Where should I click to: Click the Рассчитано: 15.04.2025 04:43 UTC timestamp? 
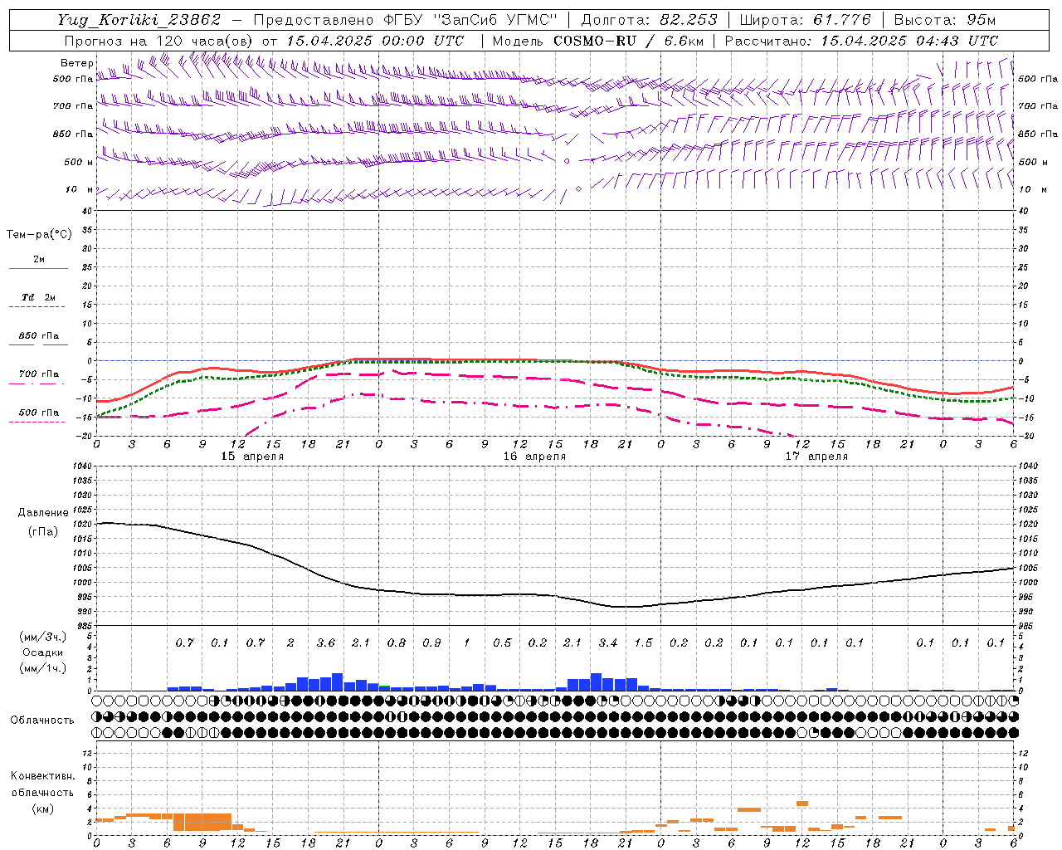861,41
